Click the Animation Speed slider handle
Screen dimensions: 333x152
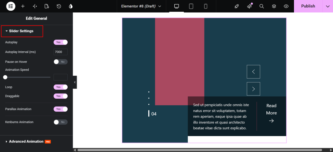5,77
